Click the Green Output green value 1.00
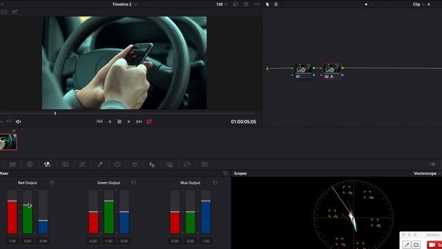 [x=109, y=241]
